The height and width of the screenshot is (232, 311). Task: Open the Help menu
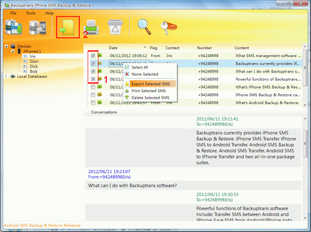(49, 13)
